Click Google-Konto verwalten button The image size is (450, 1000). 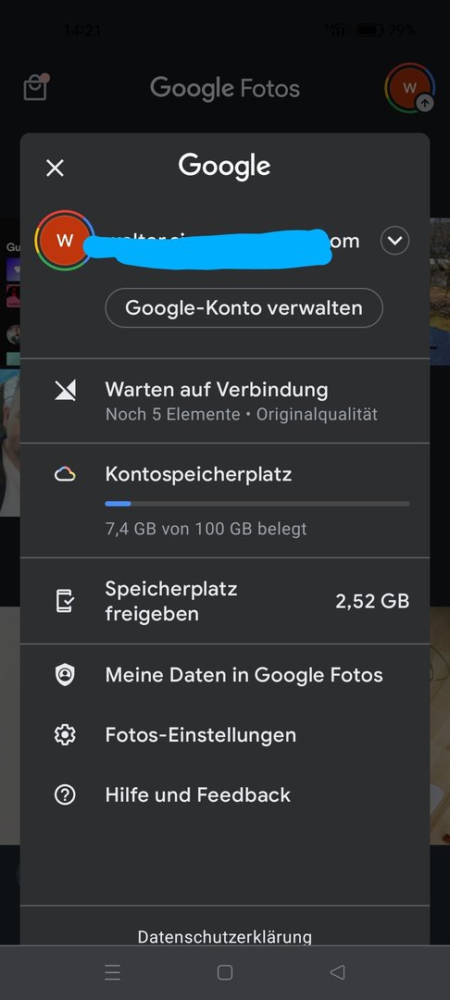244,308
